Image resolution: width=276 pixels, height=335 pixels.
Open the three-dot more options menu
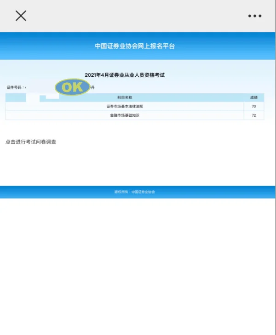pos(255,16)
